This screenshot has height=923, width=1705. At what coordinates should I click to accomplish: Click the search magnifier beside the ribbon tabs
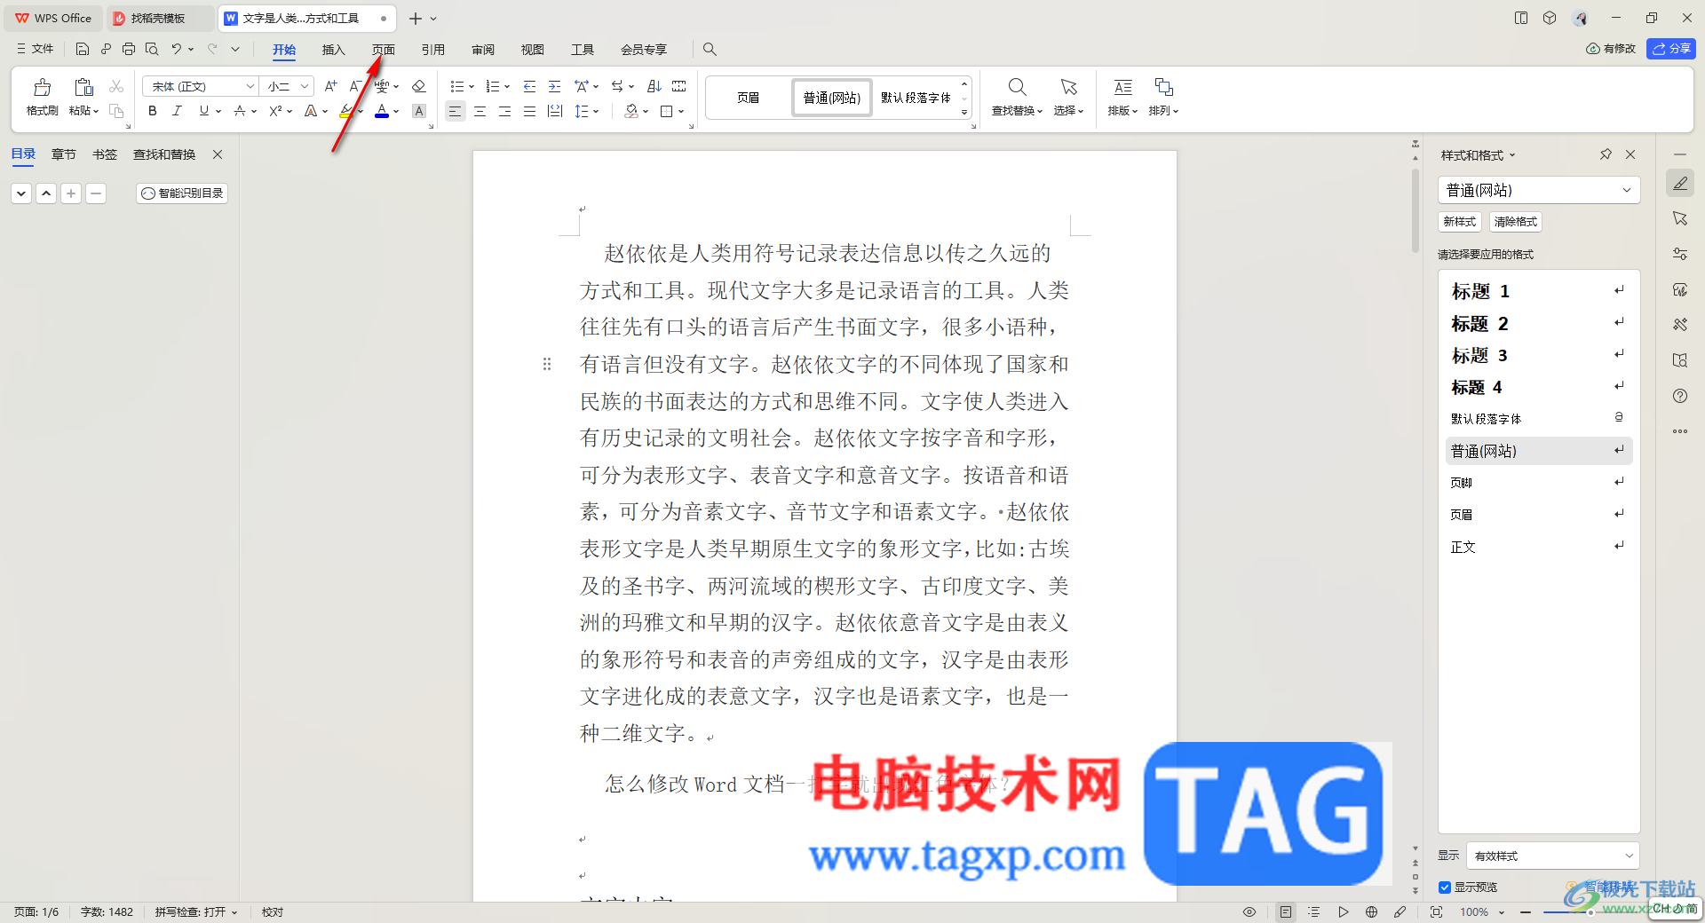(710, 49)
